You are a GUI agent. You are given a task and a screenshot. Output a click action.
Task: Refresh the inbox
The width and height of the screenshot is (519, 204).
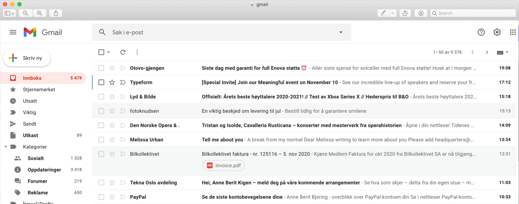(123, 52)
